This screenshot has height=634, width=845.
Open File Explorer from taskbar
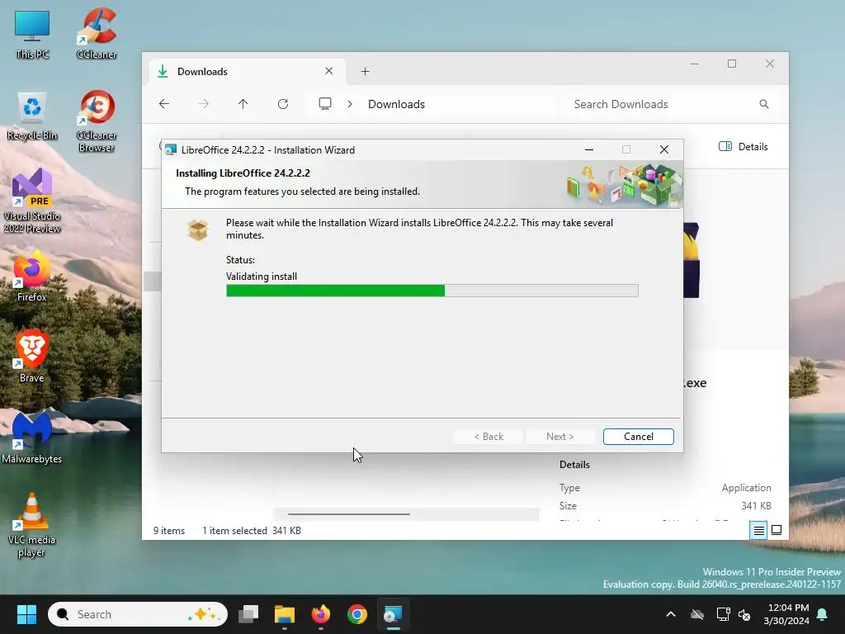tap(285, 614)
